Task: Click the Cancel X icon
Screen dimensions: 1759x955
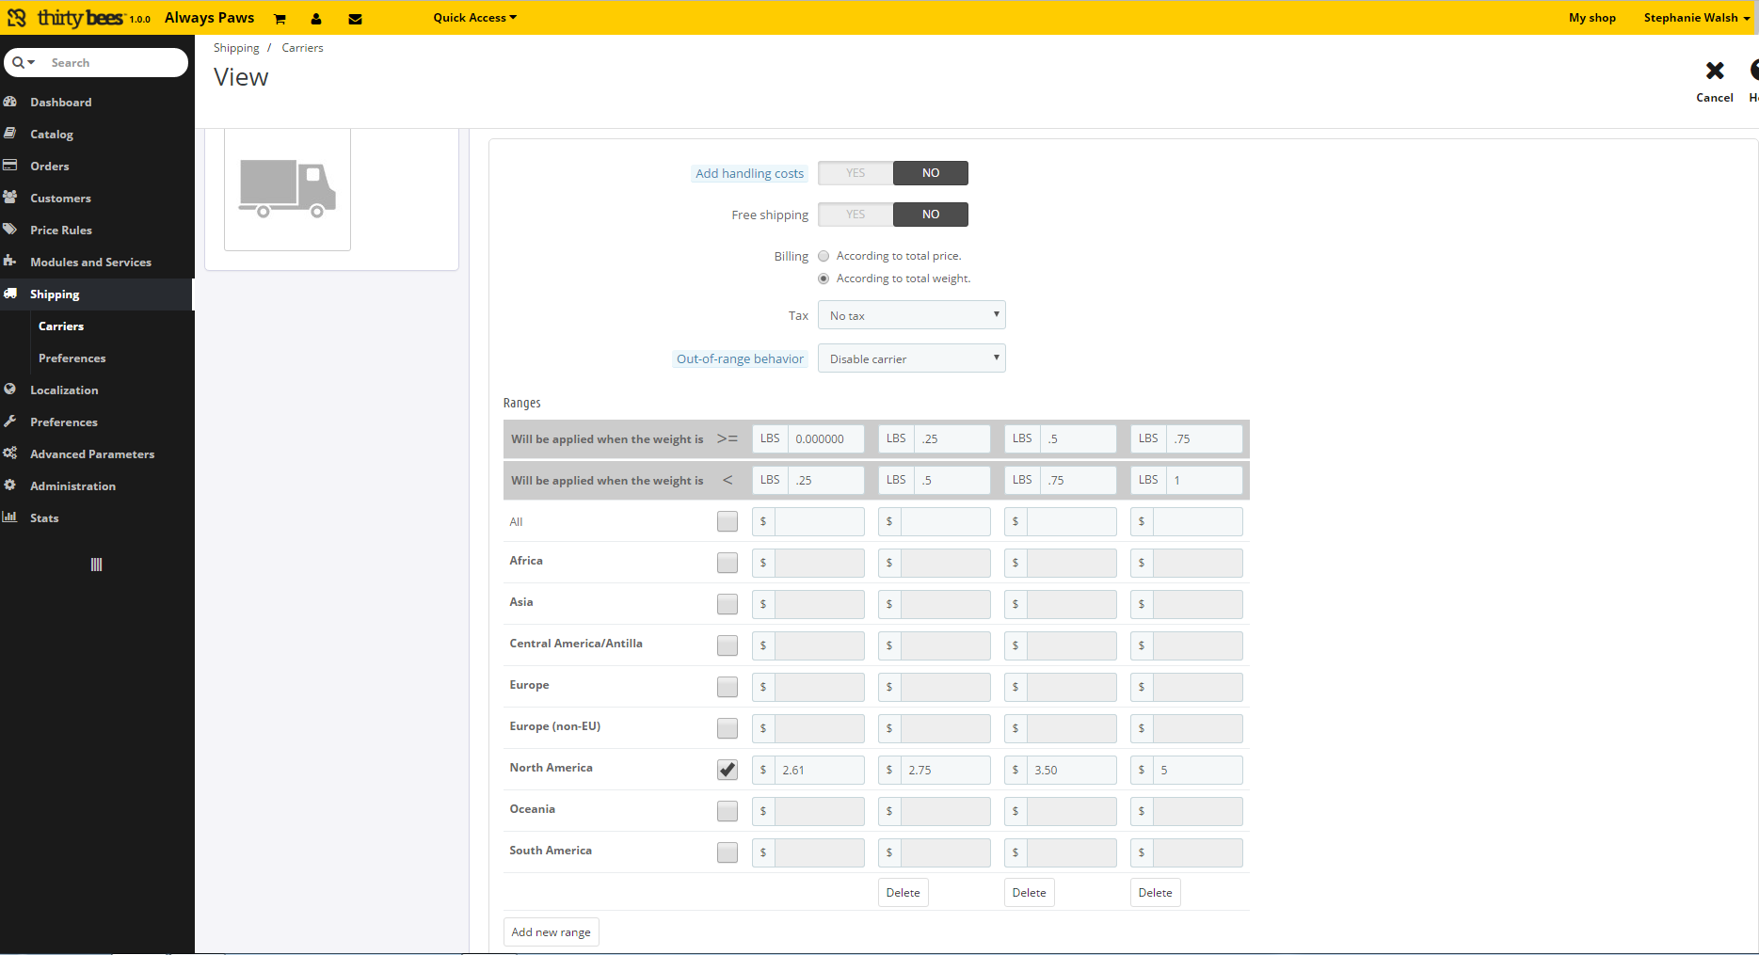Action: pyautogui.click(x=1715, y=71)
